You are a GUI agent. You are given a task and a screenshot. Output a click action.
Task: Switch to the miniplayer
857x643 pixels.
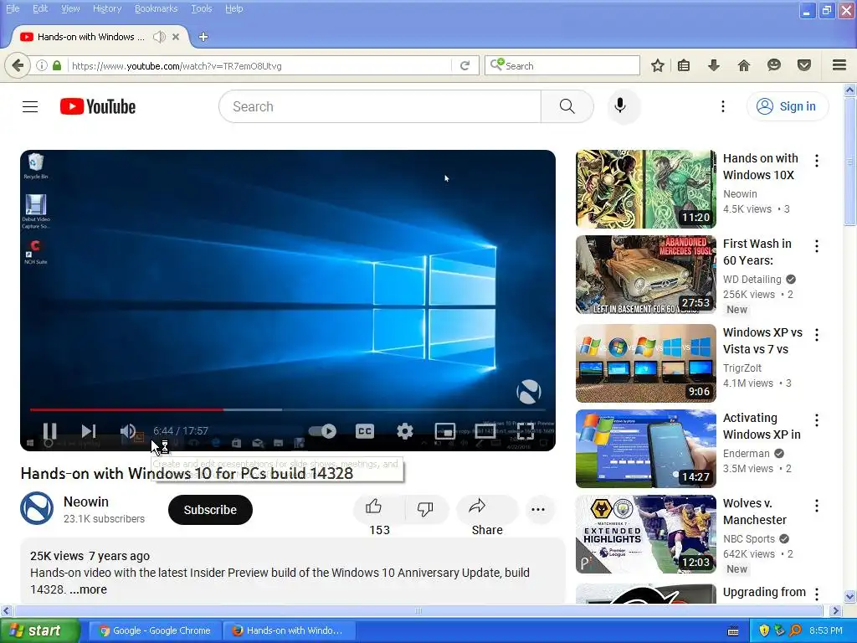[x=445, y=431]
